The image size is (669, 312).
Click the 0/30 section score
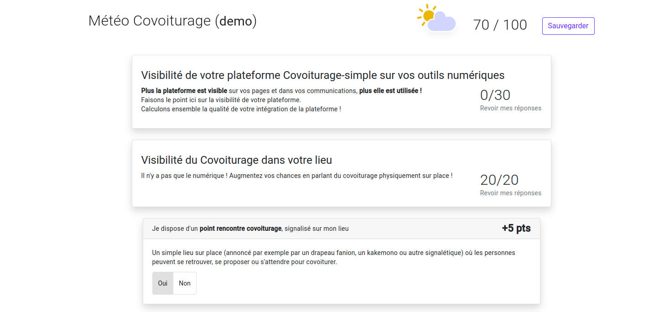[x=495, y=95]
